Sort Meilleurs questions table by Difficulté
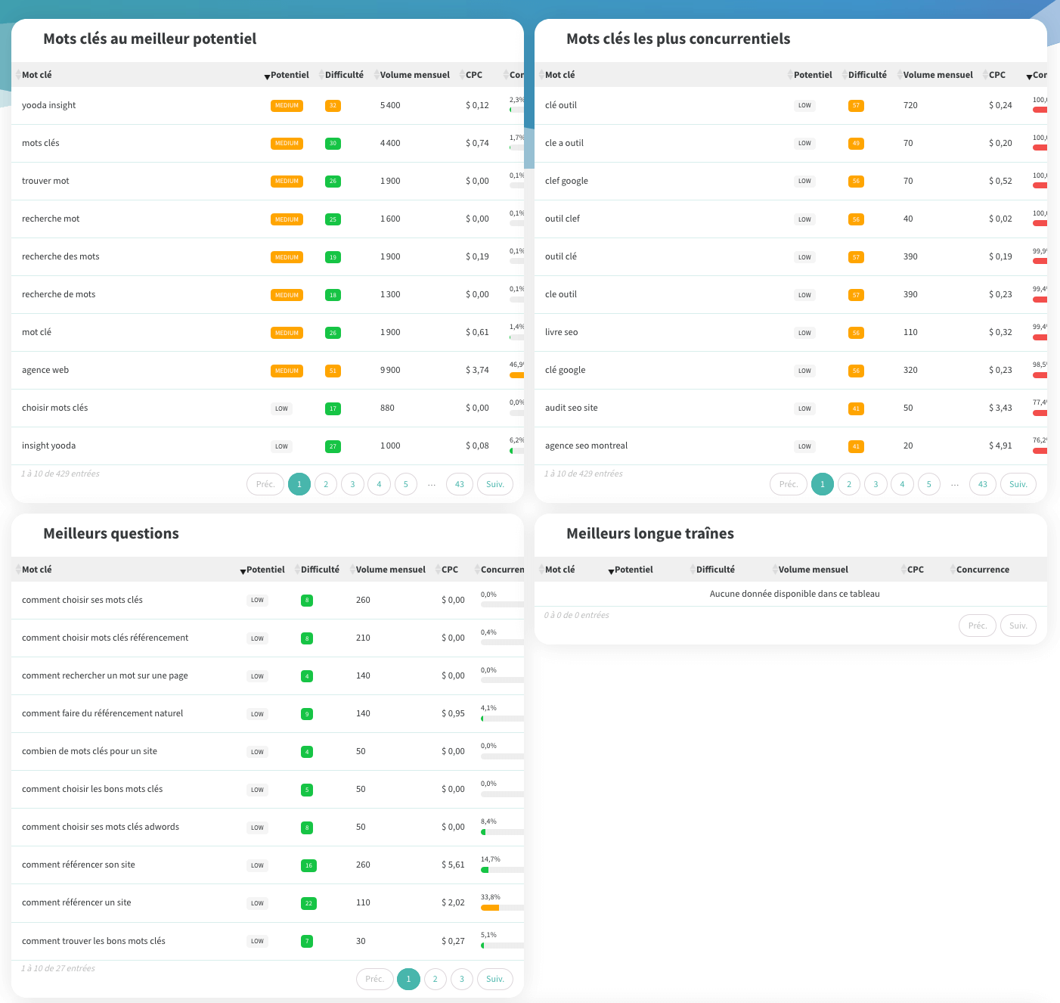1060x1003 pixels. point(320,570)
